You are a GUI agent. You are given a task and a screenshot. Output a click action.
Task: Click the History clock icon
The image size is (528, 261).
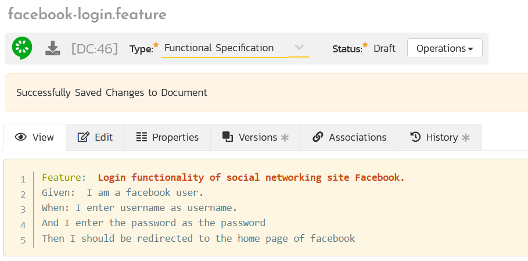click(x=415, y=137)
